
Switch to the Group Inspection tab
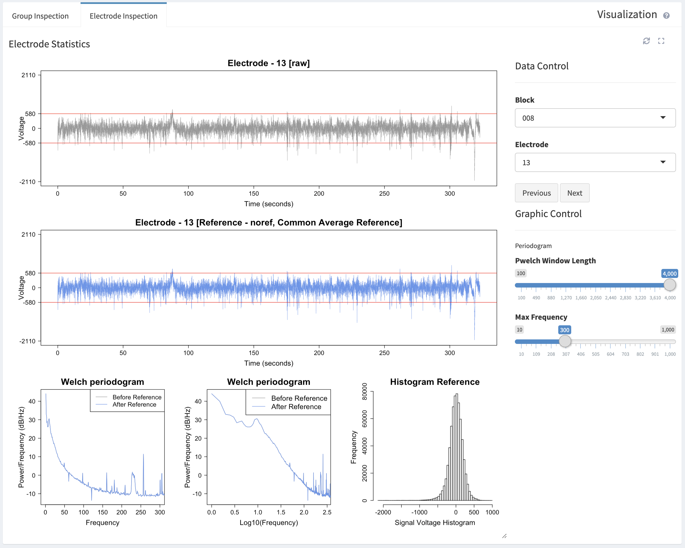point(40,16)
